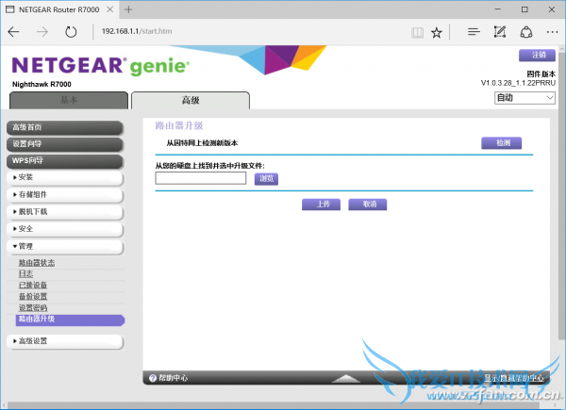566x410 pixels.
Task: Close the NETGEAR Router R7000 tab
Action: [110, 9]
